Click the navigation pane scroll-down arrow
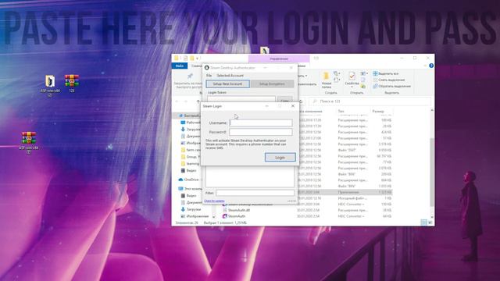Viewport: 500px width, 281px height. [x=213, y=217]
